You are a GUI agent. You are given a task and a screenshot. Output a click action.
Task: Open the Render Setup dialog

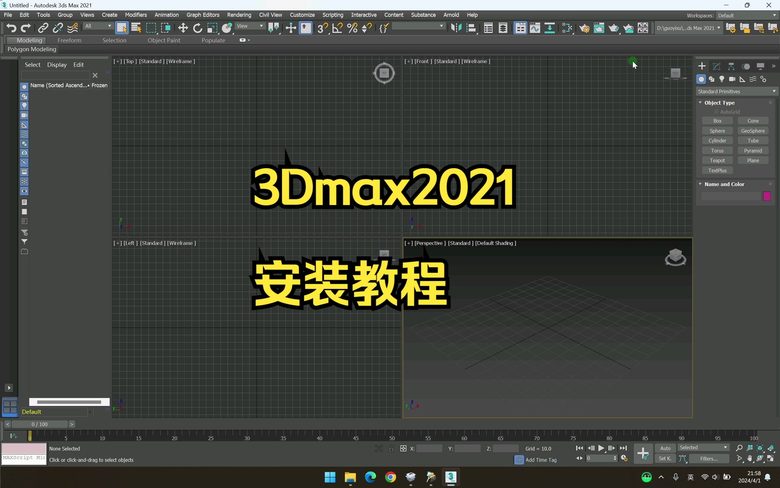pos(584,28)
